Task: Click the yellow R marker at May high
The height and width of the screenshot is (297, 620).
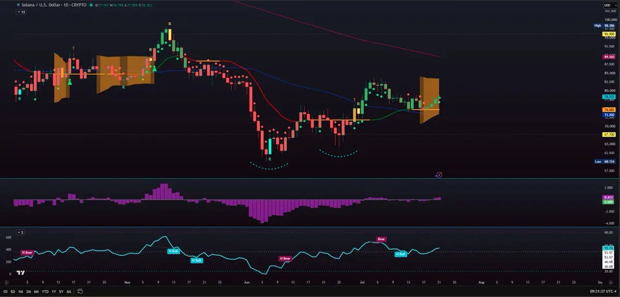Action: click(169, 24)
